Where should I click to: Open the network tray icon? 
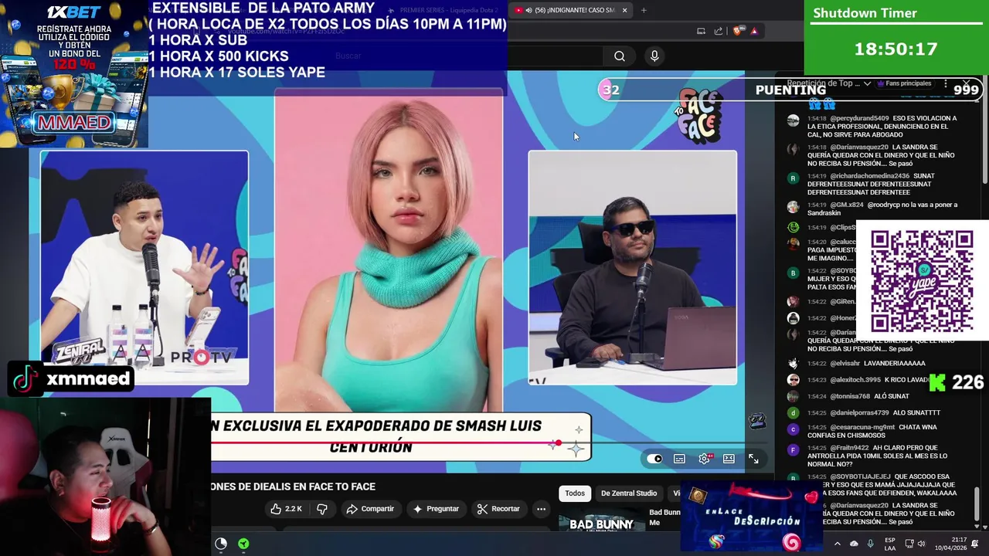point(909,544)
